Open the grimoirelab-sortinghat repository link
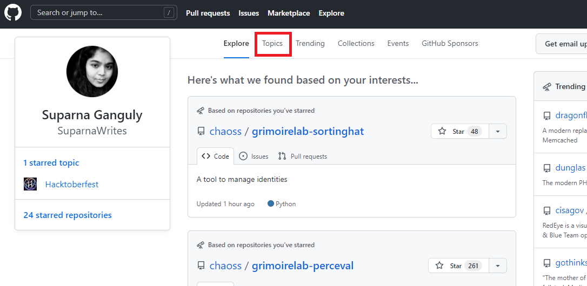The width and height of the screenshot is (587, 286). coord(308,131)
